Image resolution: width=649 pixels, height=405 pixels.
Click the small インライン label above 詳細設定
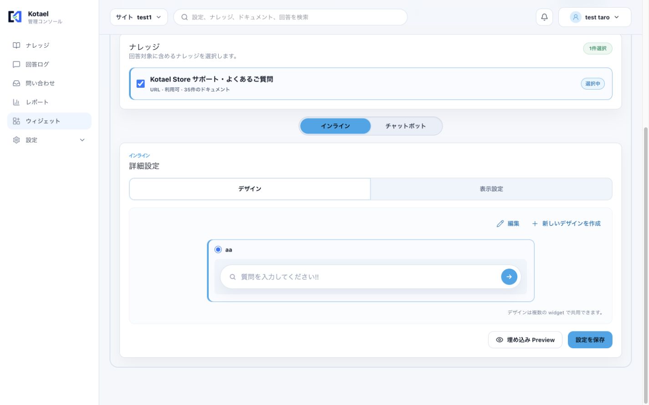pos(139,156)
